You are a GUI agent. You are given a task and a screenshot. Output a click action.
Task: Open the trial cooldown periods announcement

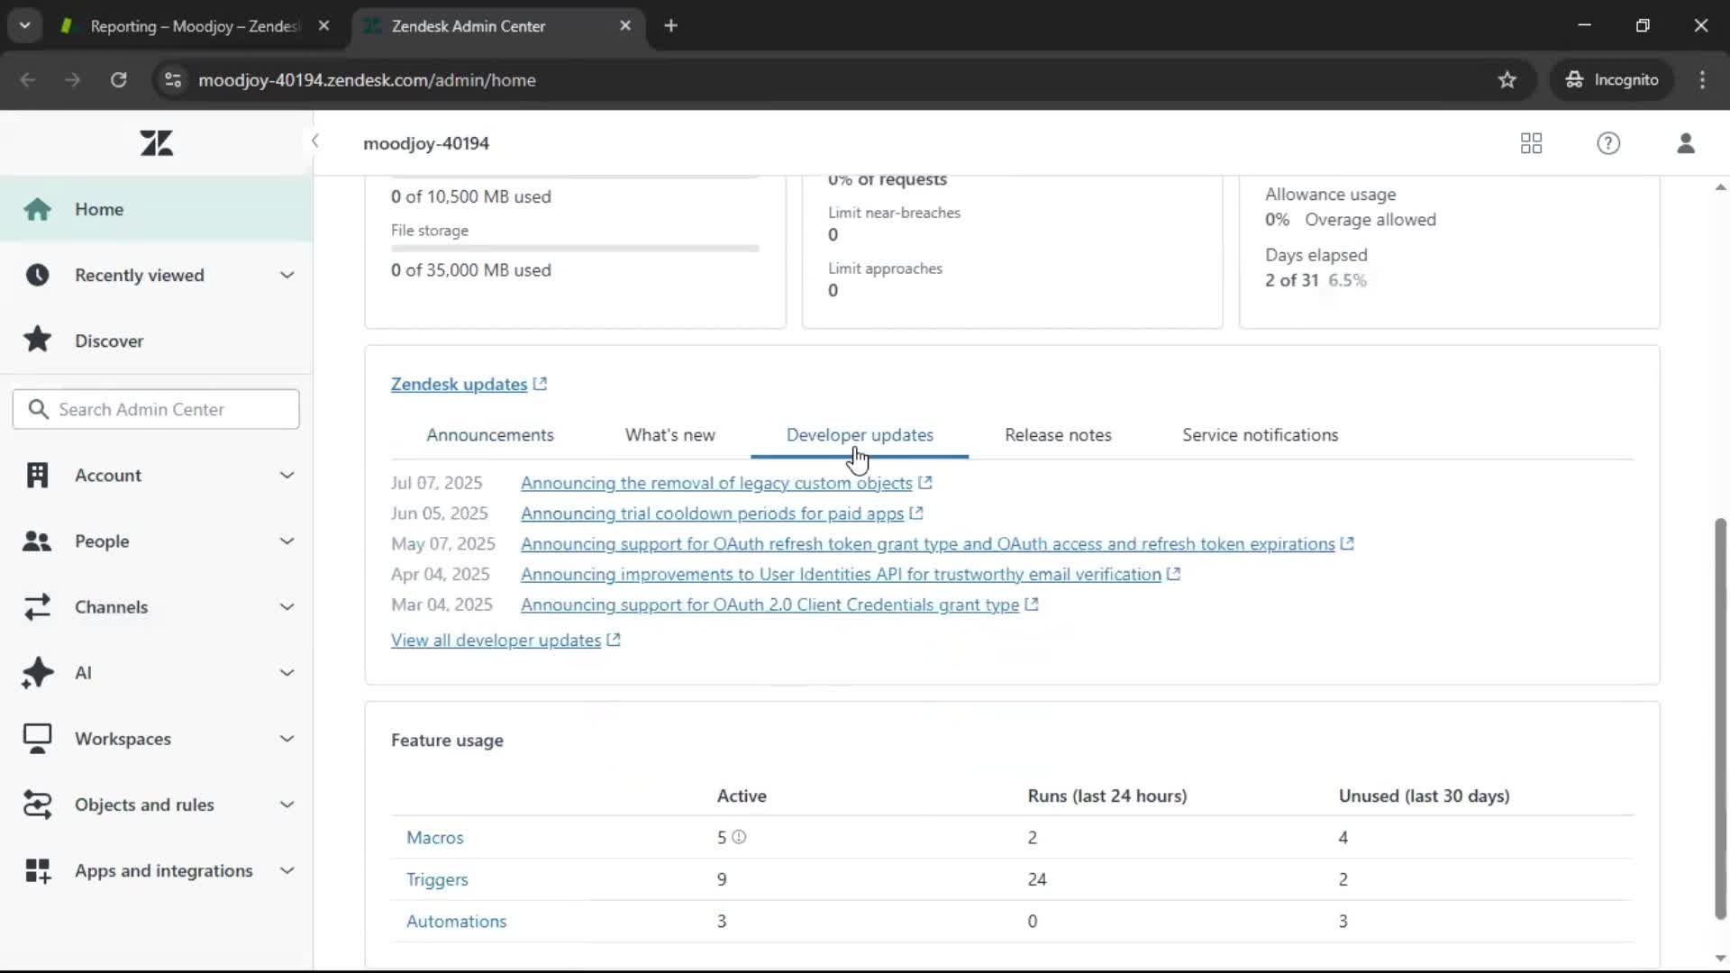(x=712, y=514)
